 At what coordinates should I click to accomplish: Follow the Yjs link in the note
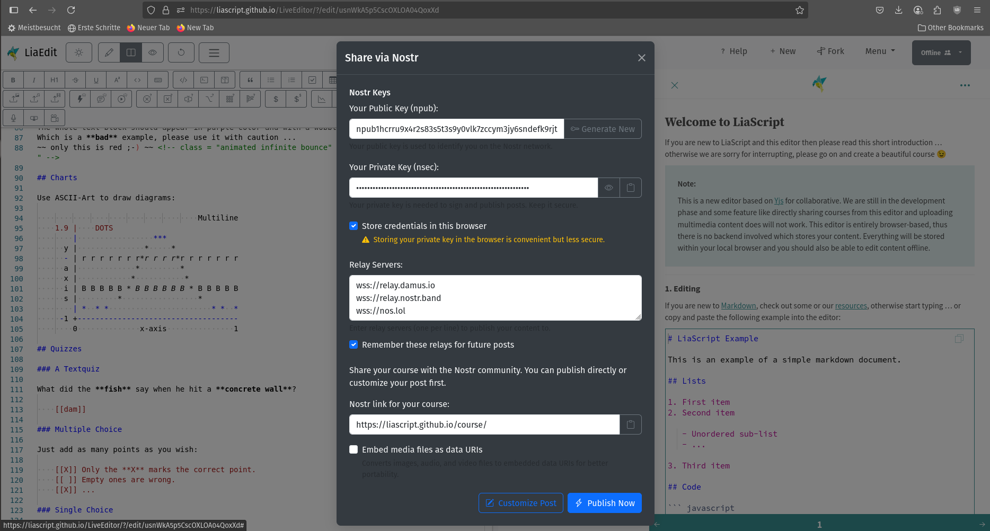pos(779,201)
